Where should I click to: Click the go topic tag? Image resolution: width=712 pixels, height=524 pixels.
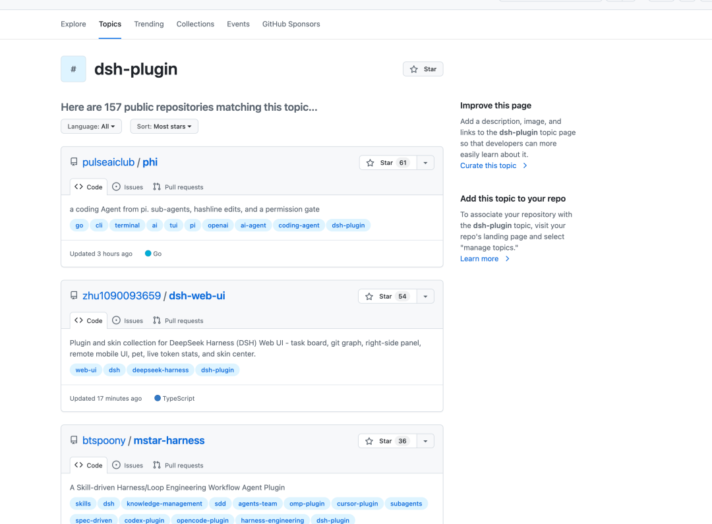coord(80,225)
